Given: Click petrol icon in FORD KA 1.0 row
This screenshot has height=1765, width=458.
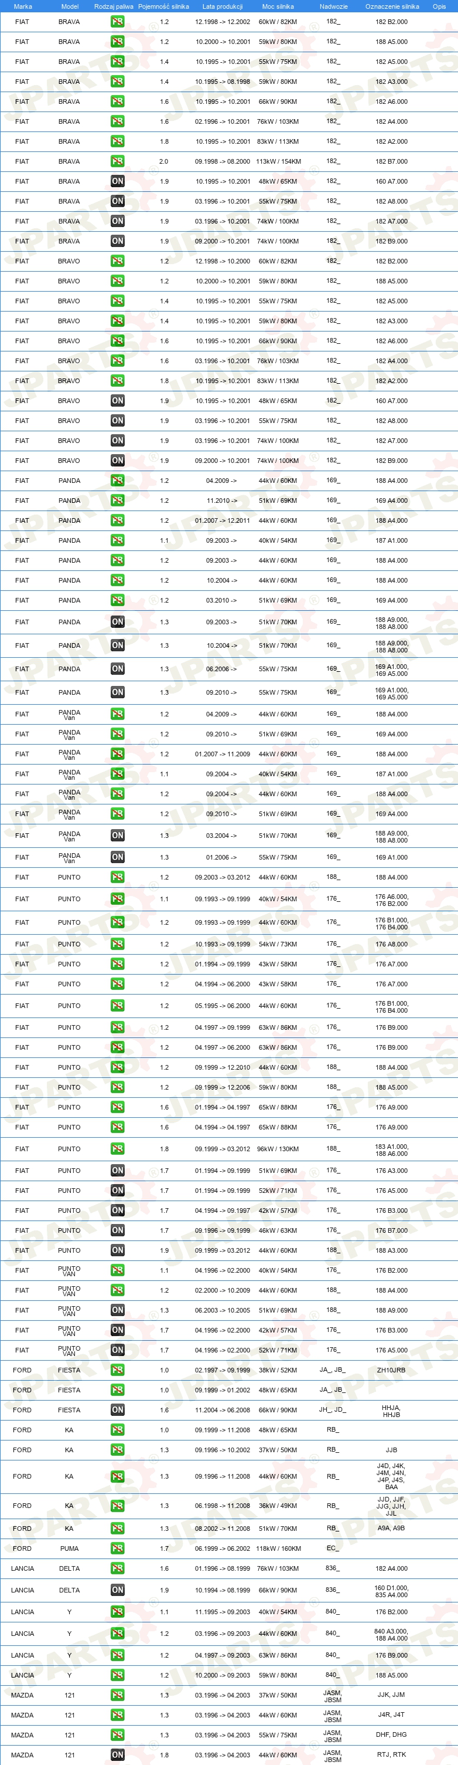Looking at the screenshot, I should 118,1429.
